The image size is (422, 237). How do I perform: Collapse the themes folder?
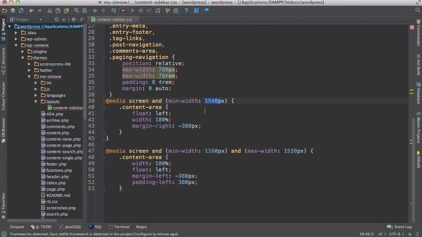click(x=23, y=58)
